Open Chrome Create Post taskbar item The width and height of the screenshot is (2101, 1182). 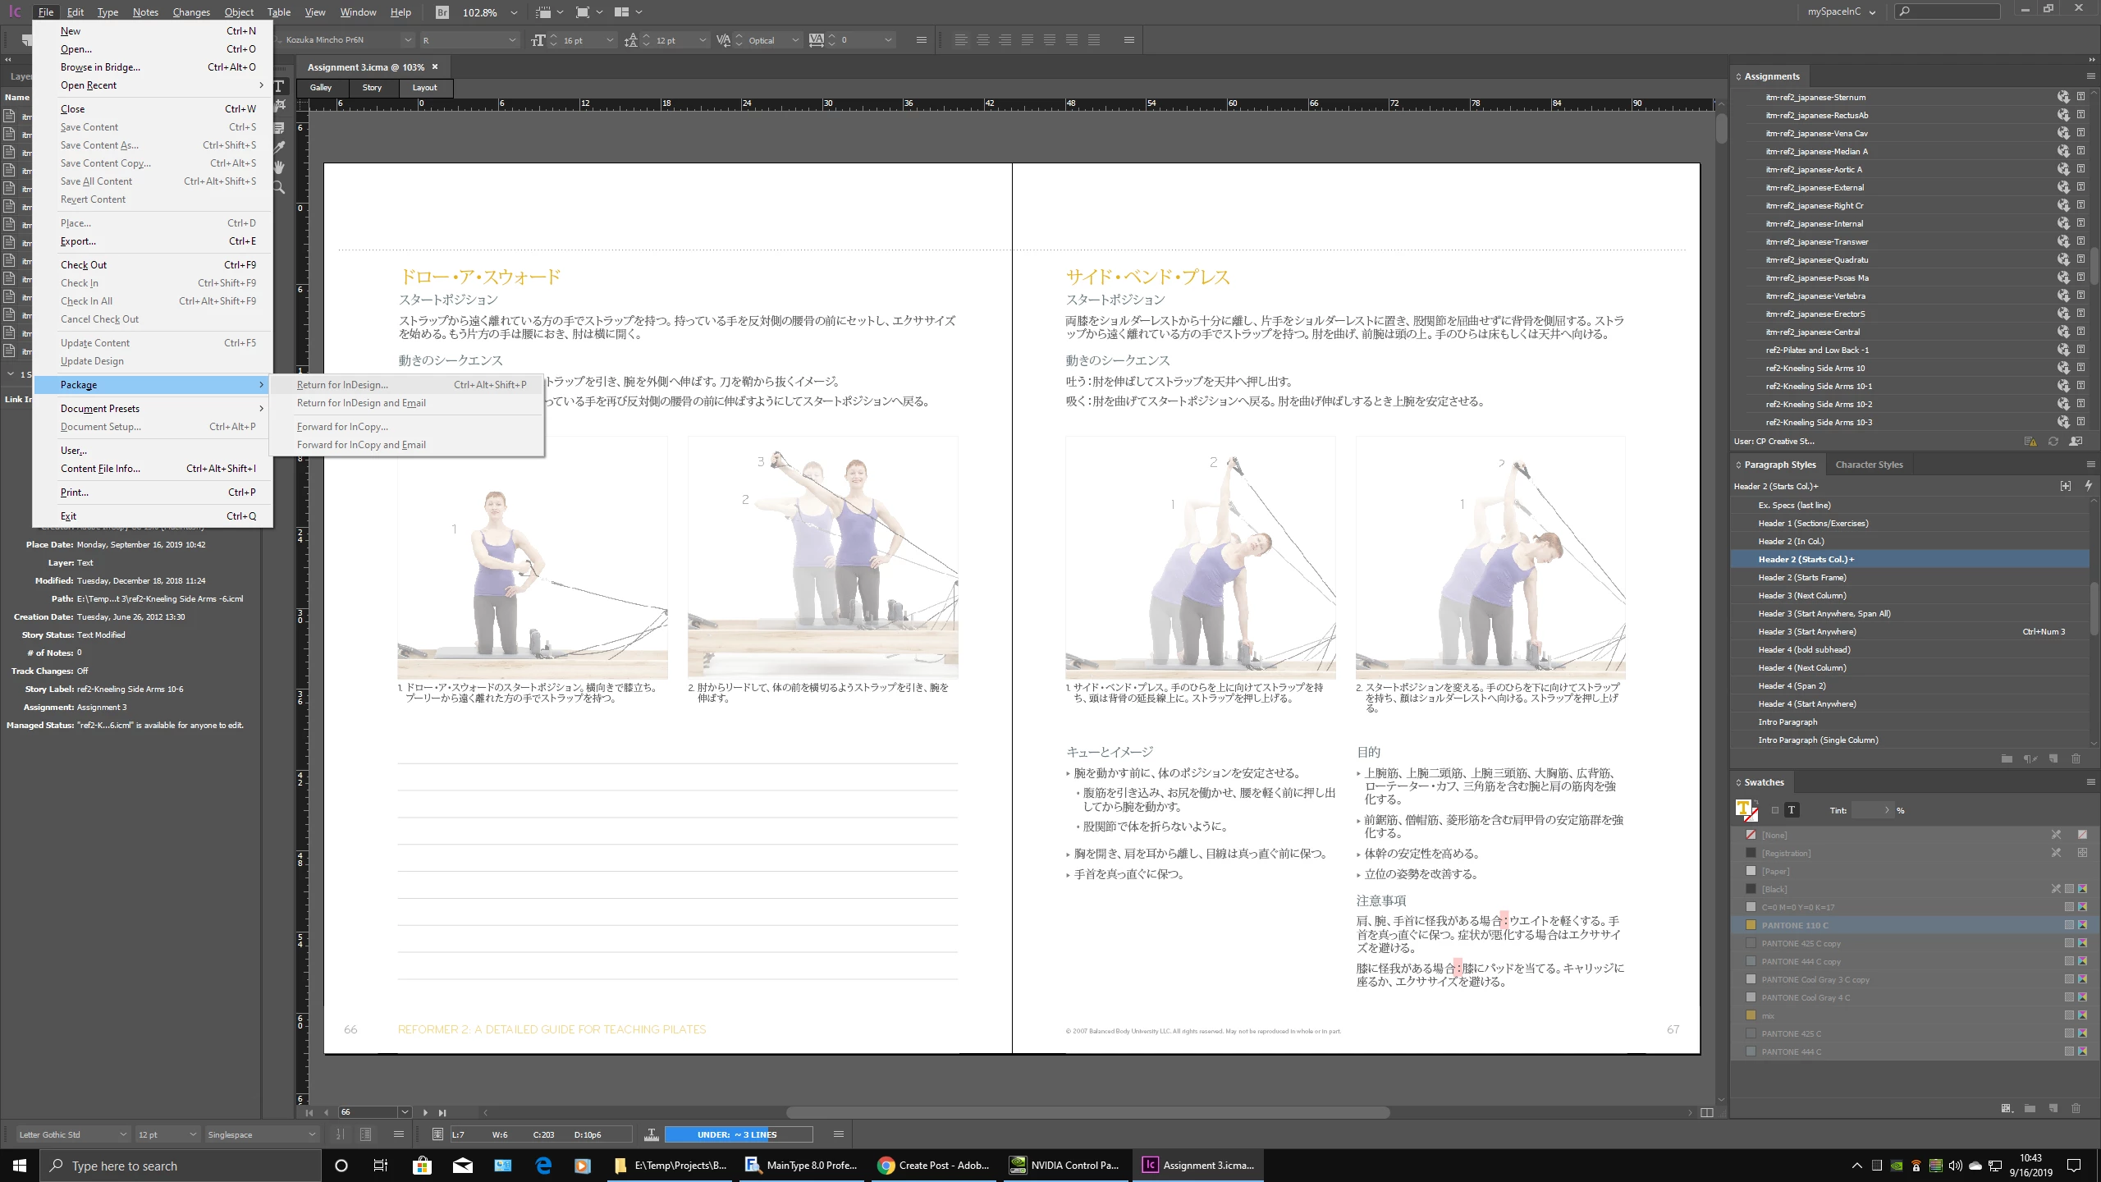coord(934,1166)
